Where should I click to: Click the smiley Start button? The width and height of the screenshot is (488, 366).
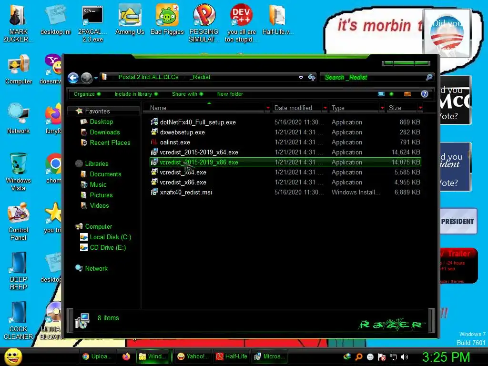(x=13, y=356)
